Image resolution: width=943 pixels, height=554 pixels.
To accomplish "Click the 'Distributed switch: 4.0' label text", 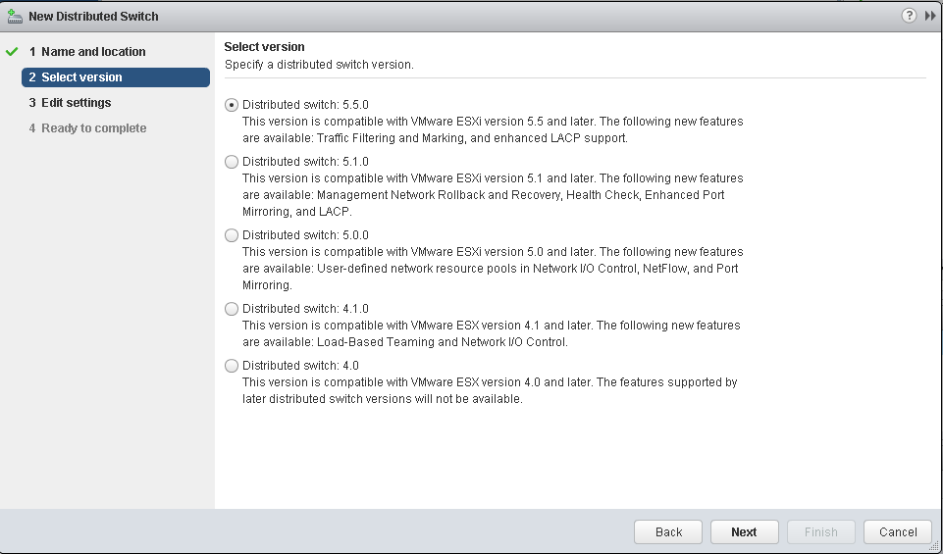I will tap(300, 366).
